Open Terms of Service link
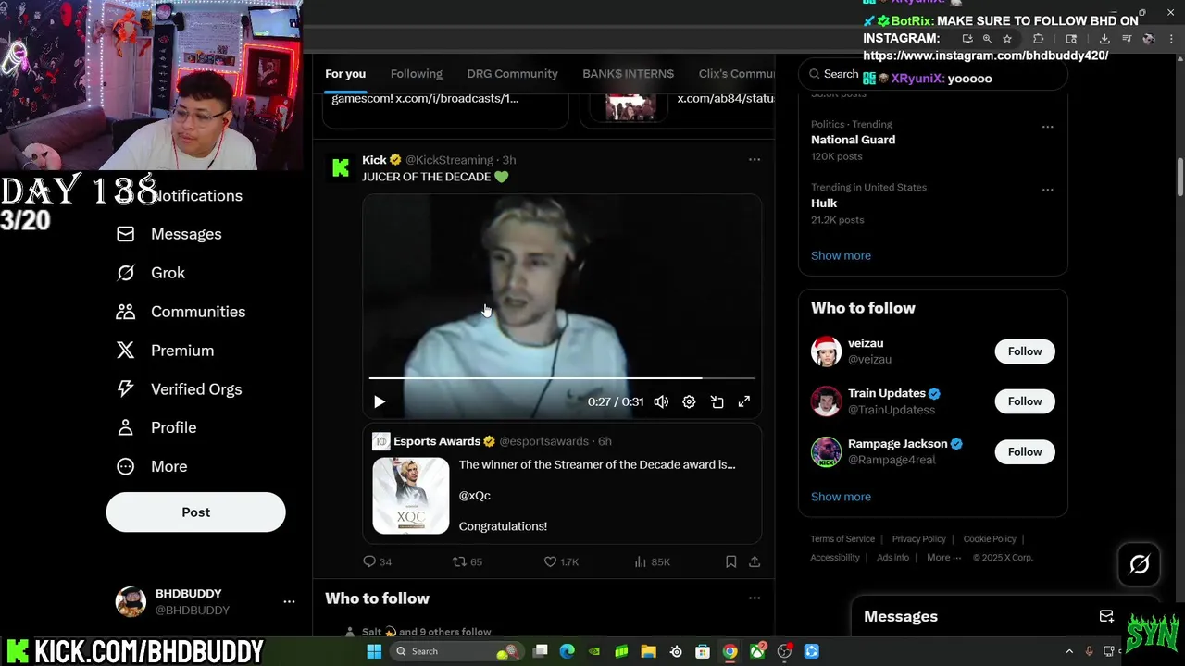The image size is (1185, 666). (x=842, y=539)
